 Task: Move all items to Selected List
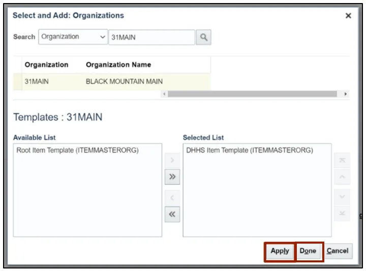coord(172,177)
